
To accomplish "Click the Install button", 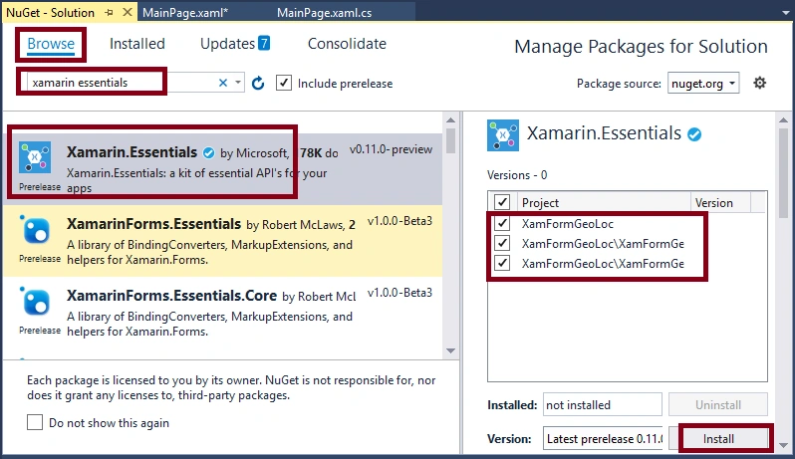I will click(718, 439).
